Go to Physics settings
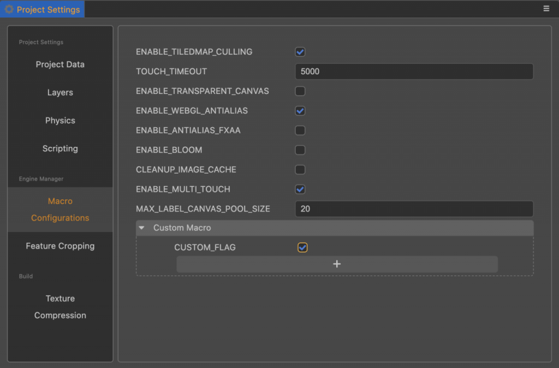The image size is (559, 368). click(x=60, y=121)
